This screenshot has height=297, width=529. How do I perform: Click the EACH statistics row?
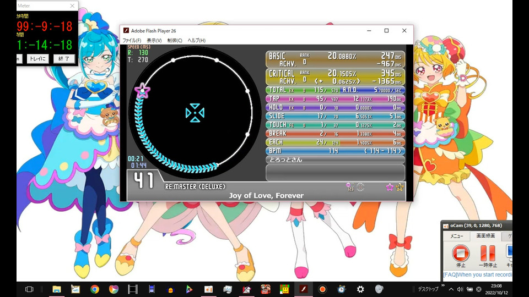pos(336,142)
